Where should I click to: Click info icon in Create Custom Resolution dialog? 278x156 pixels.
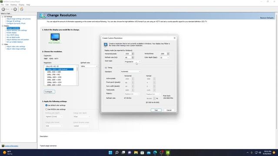[106, 45]
